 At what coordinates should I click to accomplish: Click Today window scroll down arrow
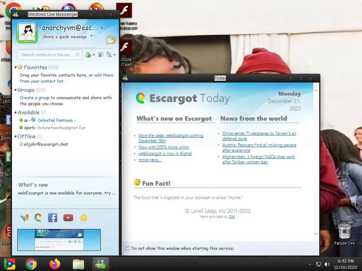(x=316, y=234)
